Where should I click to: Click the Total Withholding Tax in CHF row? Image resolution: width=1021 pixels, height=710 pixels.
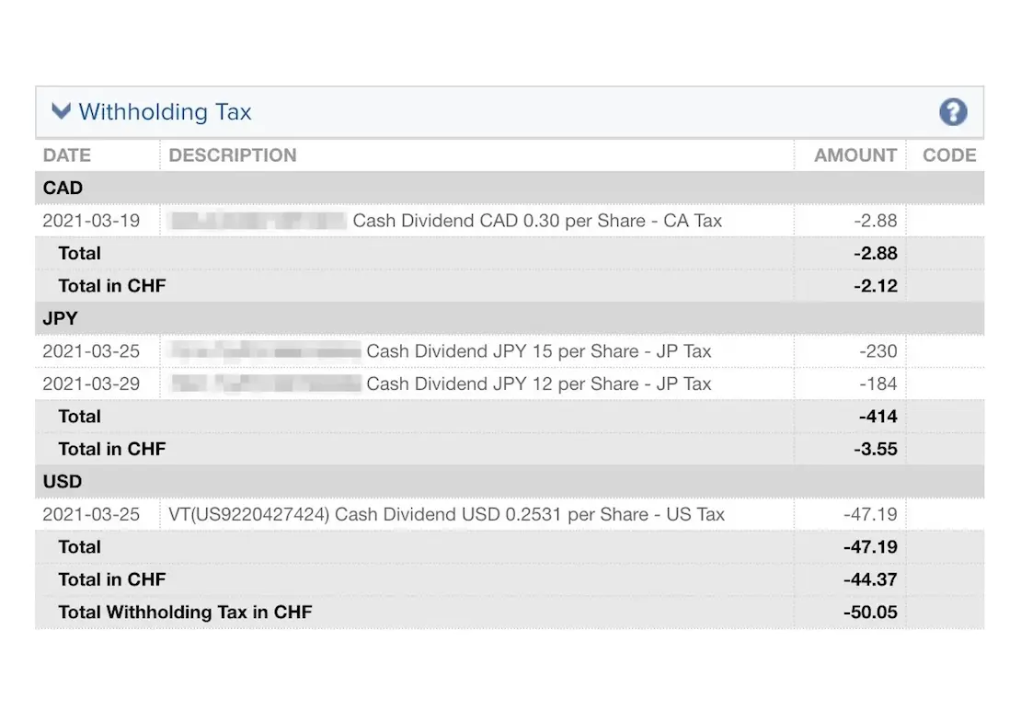coord(185,612)
